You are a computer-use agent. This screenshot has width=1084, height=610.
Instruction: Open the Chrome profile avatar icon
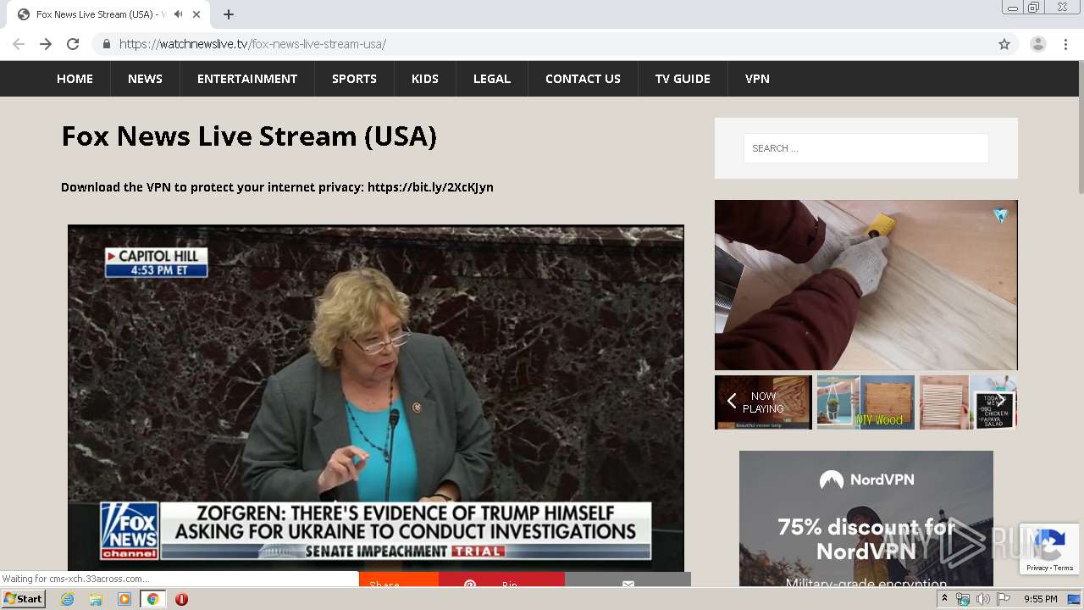coord(1037,44)
